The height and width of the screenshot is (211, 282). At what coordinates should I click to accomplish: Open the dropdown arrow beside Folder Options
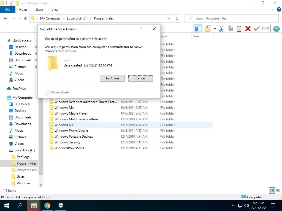click(x=215, y=29)
